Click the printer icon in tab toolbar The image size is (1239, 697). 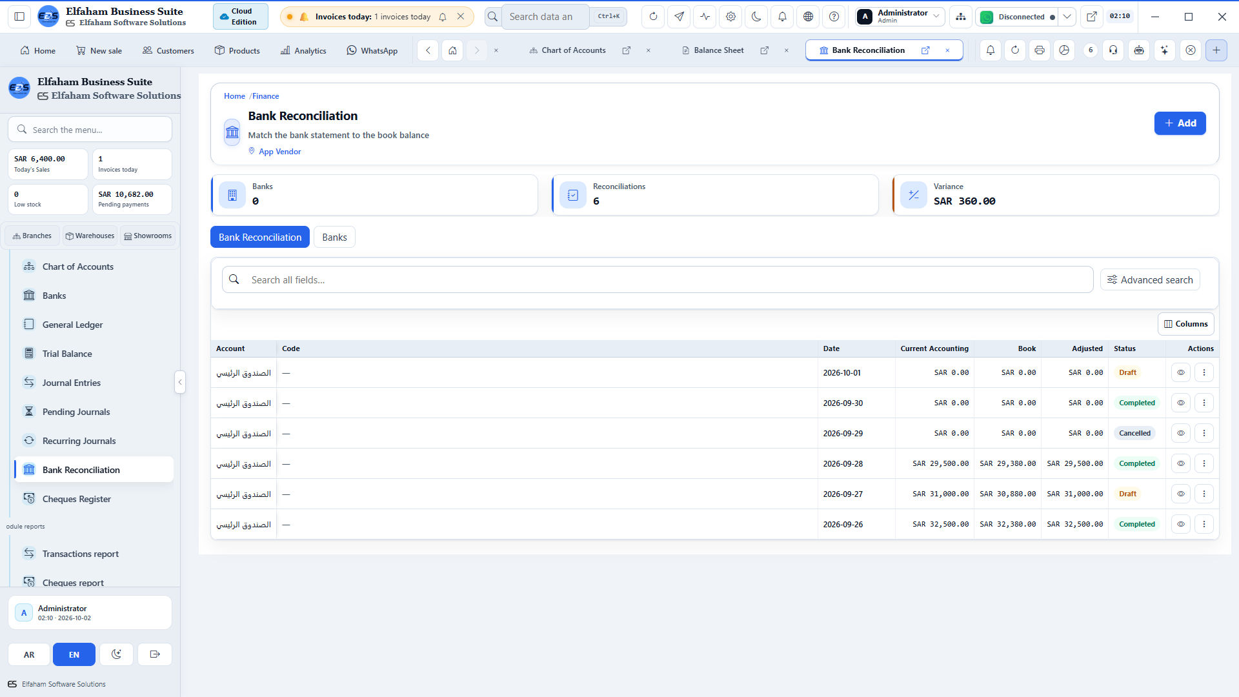point(1039,50)
